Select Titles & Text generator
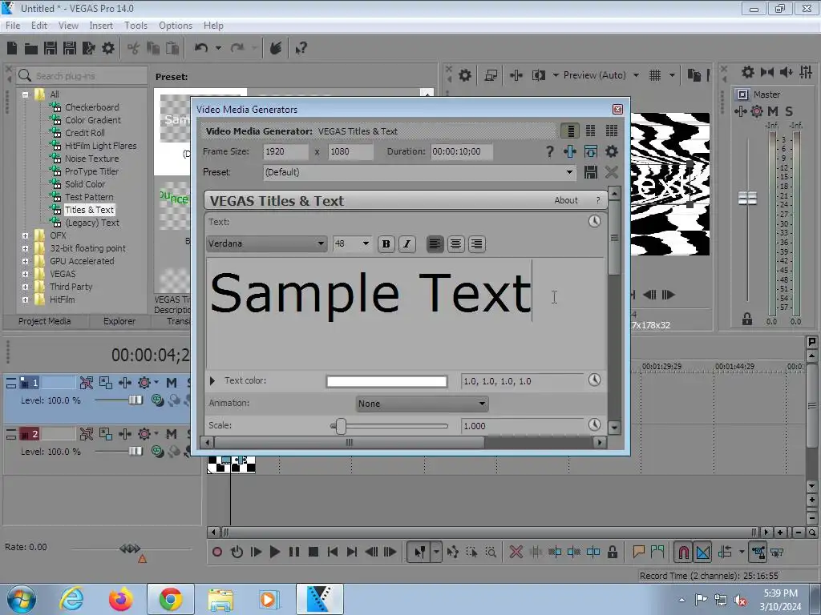The image size is (821, 615). 90,210
